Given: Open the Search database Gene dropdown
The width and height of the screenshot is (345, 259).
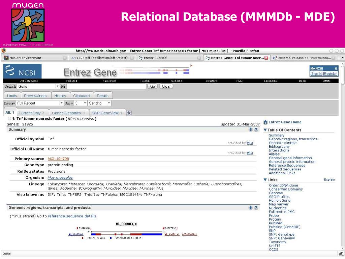Looking at the screenshot, I should [57, 86].
